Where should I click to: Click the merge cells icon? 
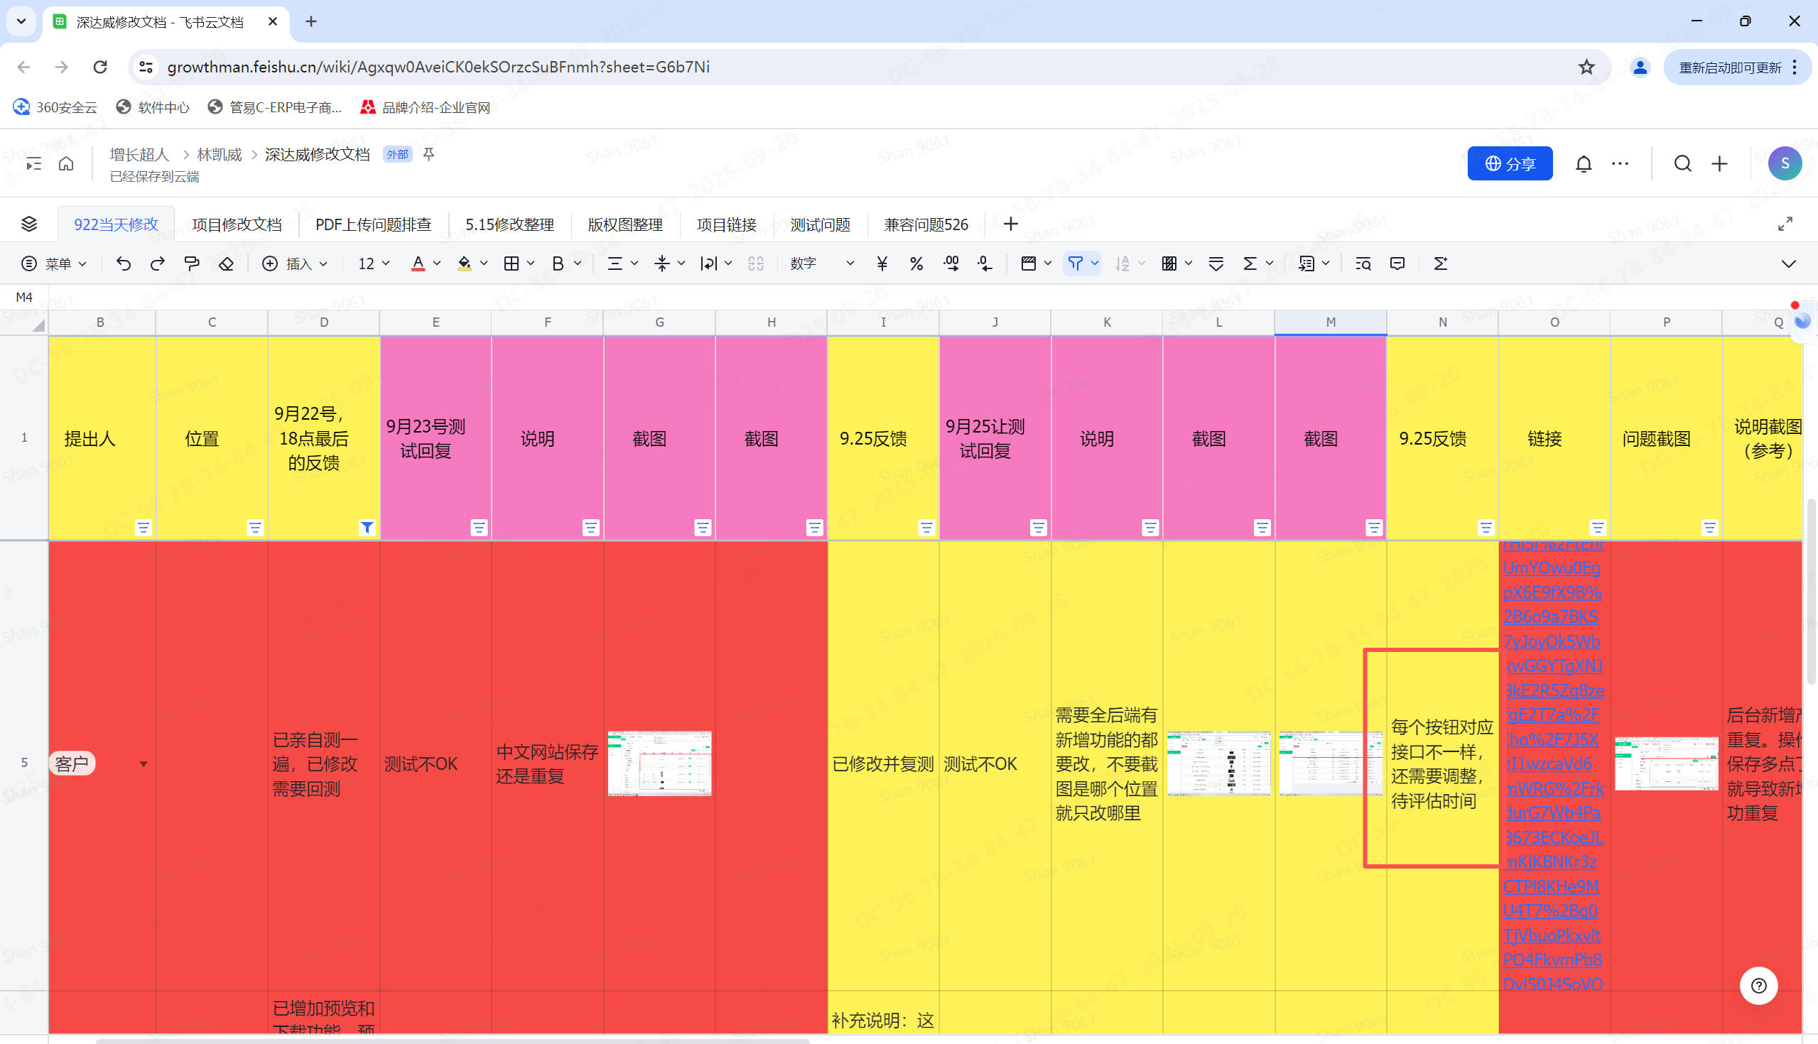coord(757,263)
